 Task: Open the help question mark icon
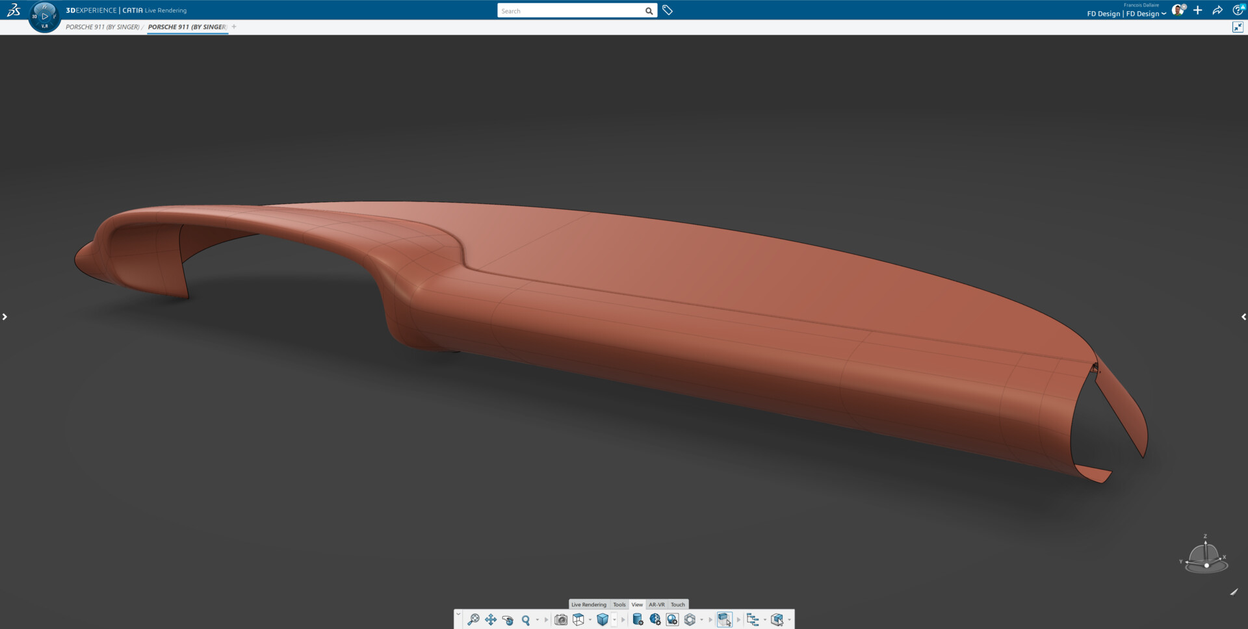(x=1239, y=10)
